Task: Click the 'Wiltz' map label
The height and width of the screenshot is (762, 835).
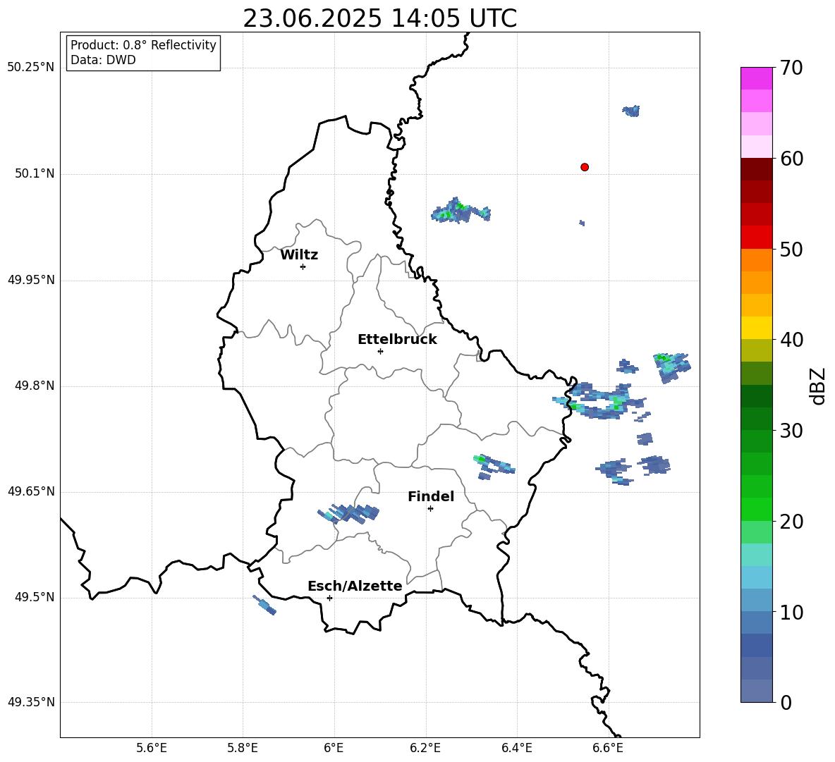Action: pyautogui.click(x=299, y=255)
